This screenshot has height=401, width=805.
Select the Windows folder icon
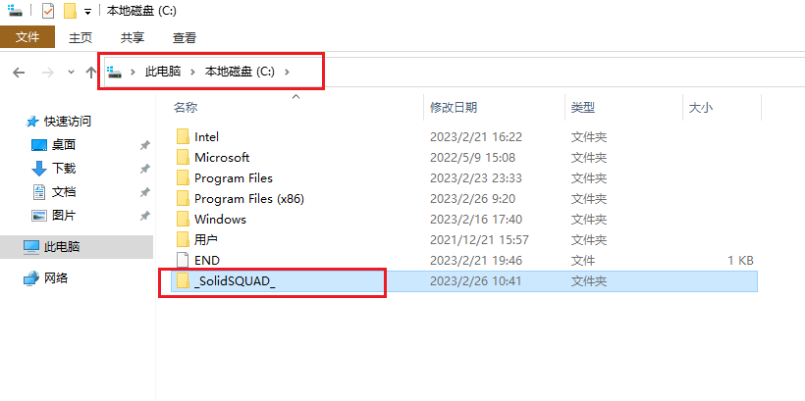coord(184,219)
